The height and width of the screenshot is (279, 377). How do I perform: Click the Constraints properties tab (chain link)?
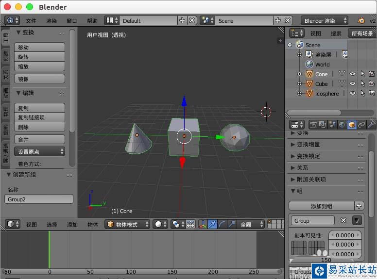coord(361,125)
